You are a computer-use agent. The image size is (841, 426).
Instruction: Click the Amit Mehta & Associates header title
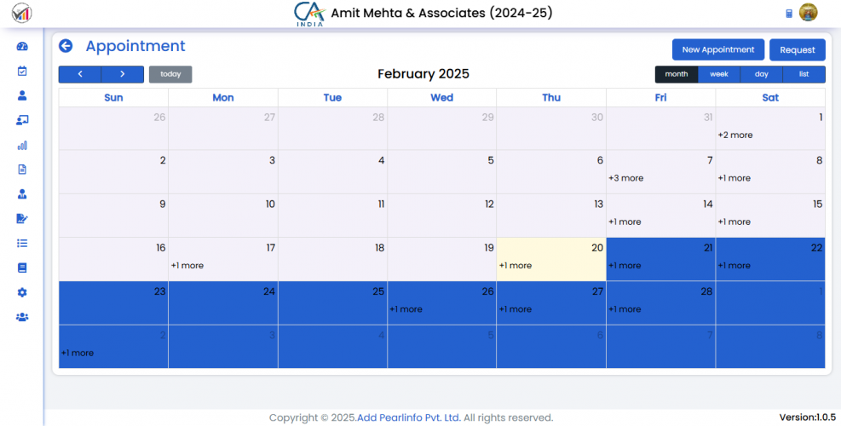pos(441,13)
